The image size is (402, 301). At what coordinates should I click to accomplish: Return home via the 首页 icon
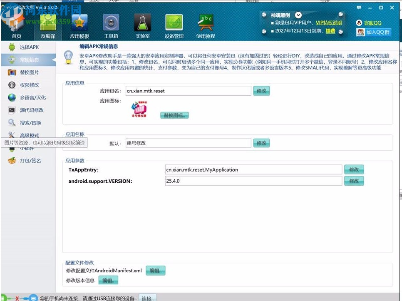pyautogui.click(x=16, y=24)
